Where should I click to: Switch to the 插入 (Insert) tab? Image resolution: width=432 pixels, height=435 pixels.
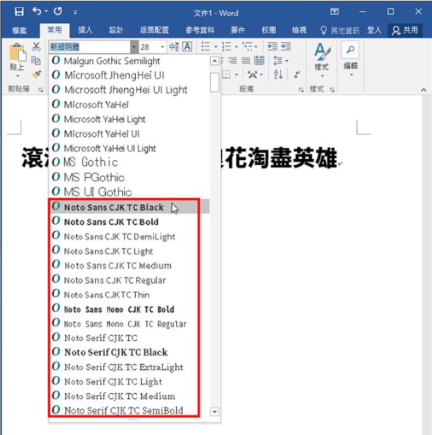point(85,30)
